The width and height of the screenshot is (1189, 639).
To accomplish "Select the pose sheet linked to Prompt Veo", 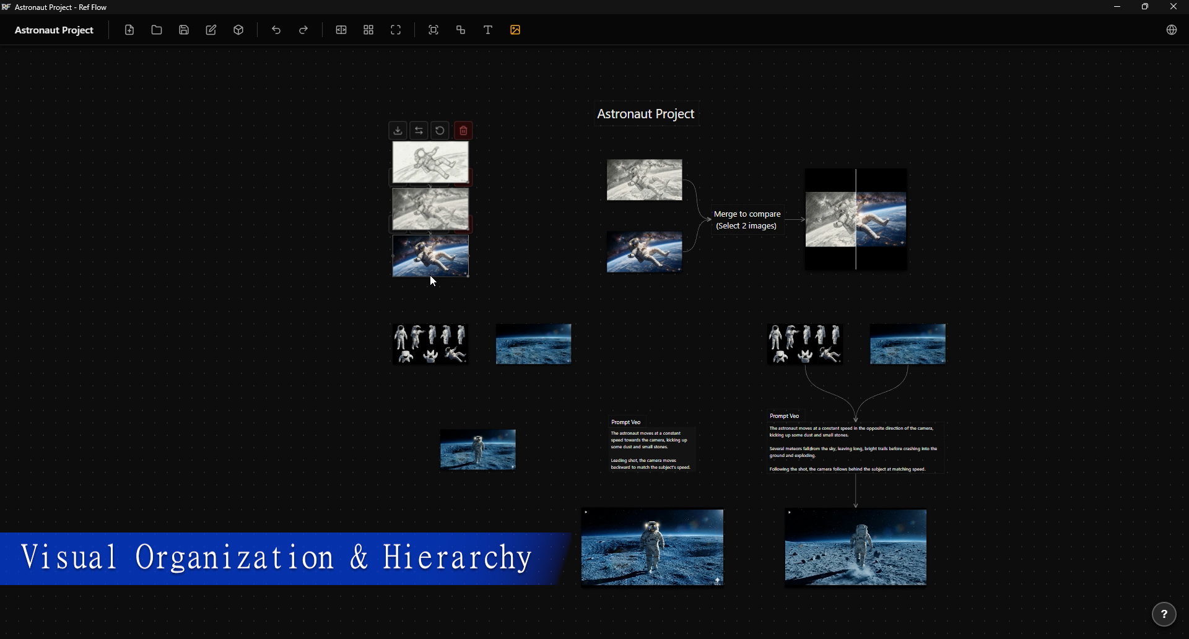I will [x=805, y=344].
